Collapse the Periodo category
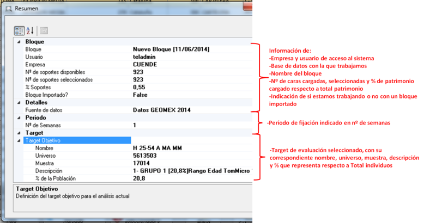This screenshot has width=436, height=223. (x=18, y=117)
